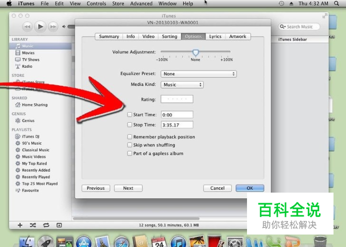
Task: Select the Options tab
Action: (193, 36)
